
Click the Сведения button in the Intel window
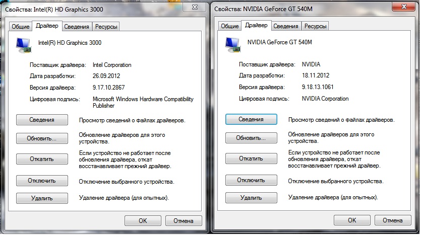point(42,120)
